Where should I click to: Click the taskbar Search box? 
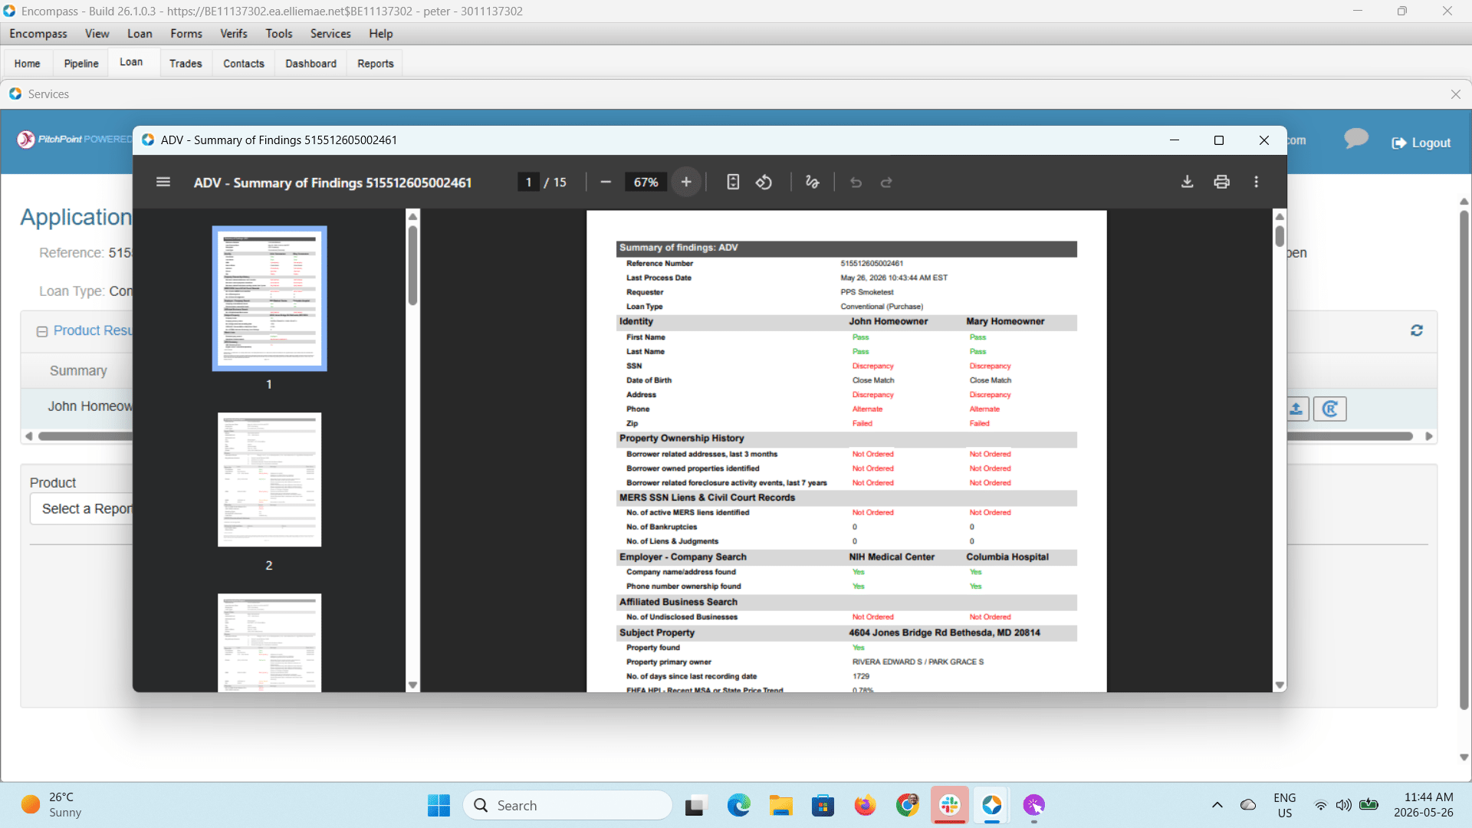(x=568, y=805)
